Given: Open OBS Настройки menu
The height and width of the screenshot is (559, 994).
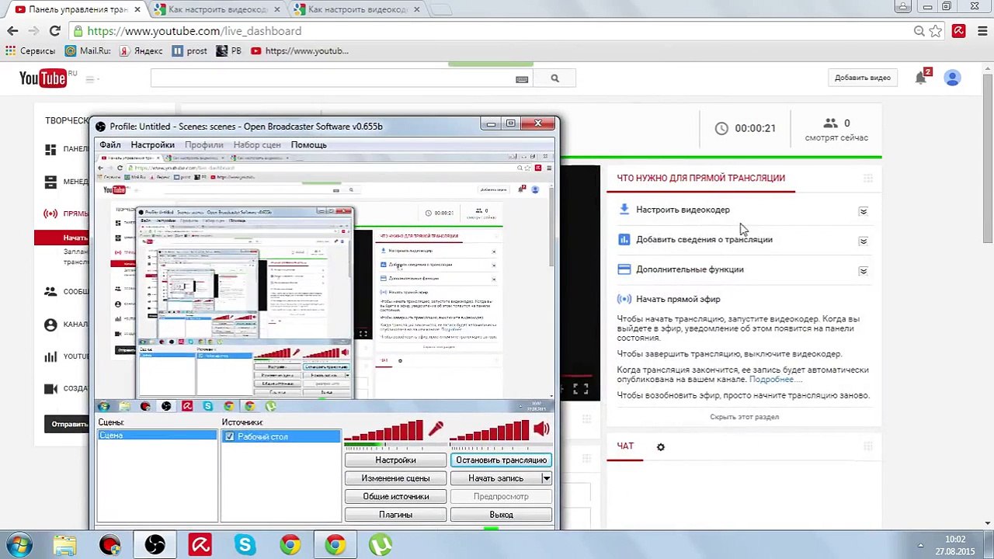Looking at the screenshot, I should click(152, 144).
